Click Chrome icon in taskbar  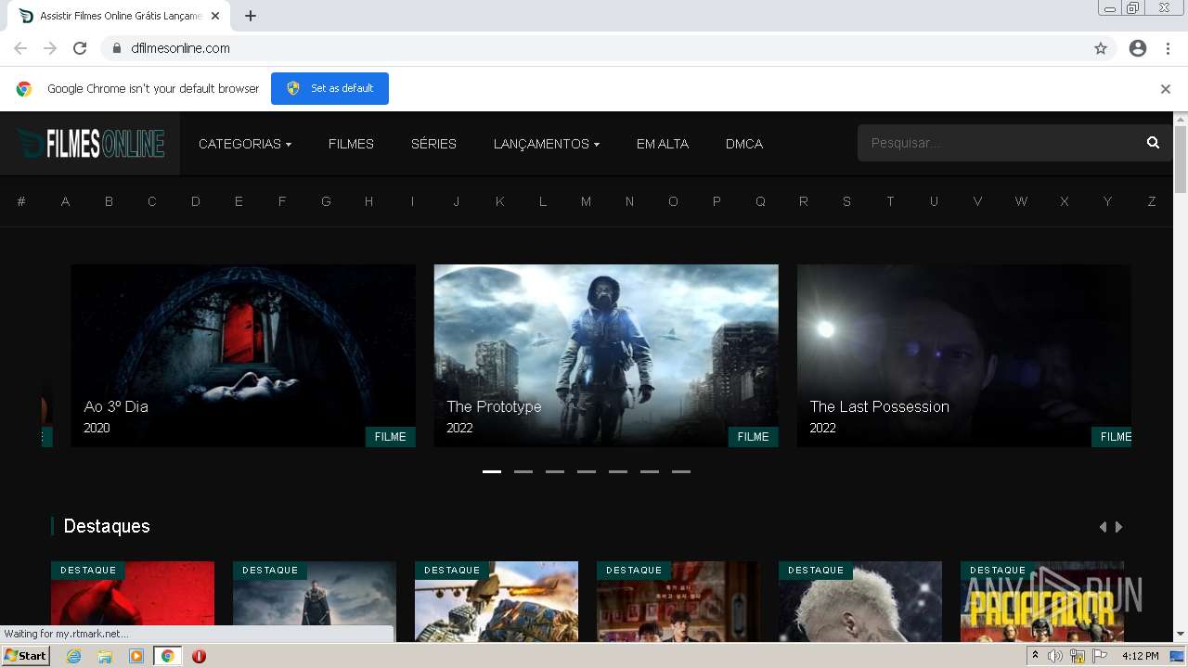point(167,656)
